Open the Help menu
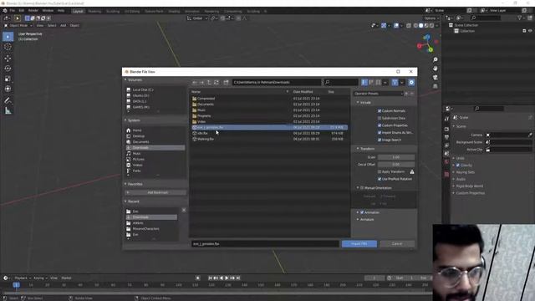 (x=61, y=11)
